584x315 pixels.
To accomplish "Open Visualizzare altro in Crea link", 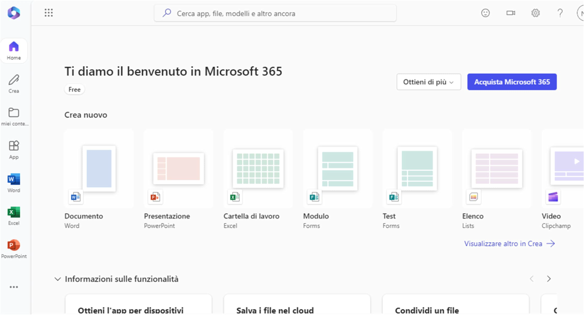I will coord(510,243).
